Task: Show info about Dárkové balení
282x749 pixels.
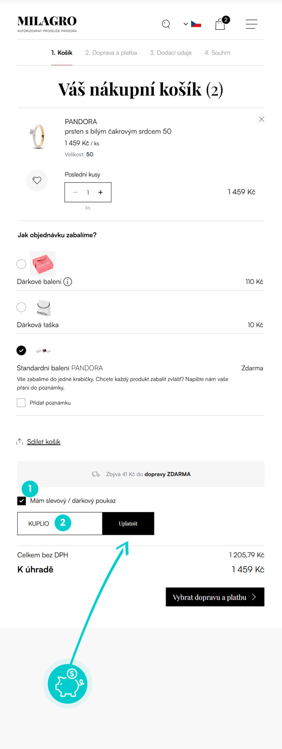Action: pyautogui.click(x=68, y=282)
